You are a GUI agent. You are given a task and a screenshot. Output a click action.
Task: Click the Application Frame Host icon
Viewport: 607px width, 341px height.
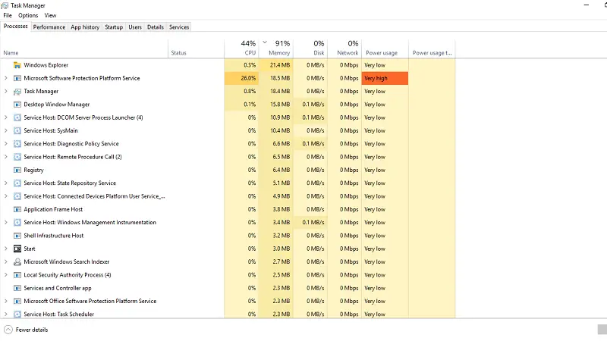[x=17, y=209]
